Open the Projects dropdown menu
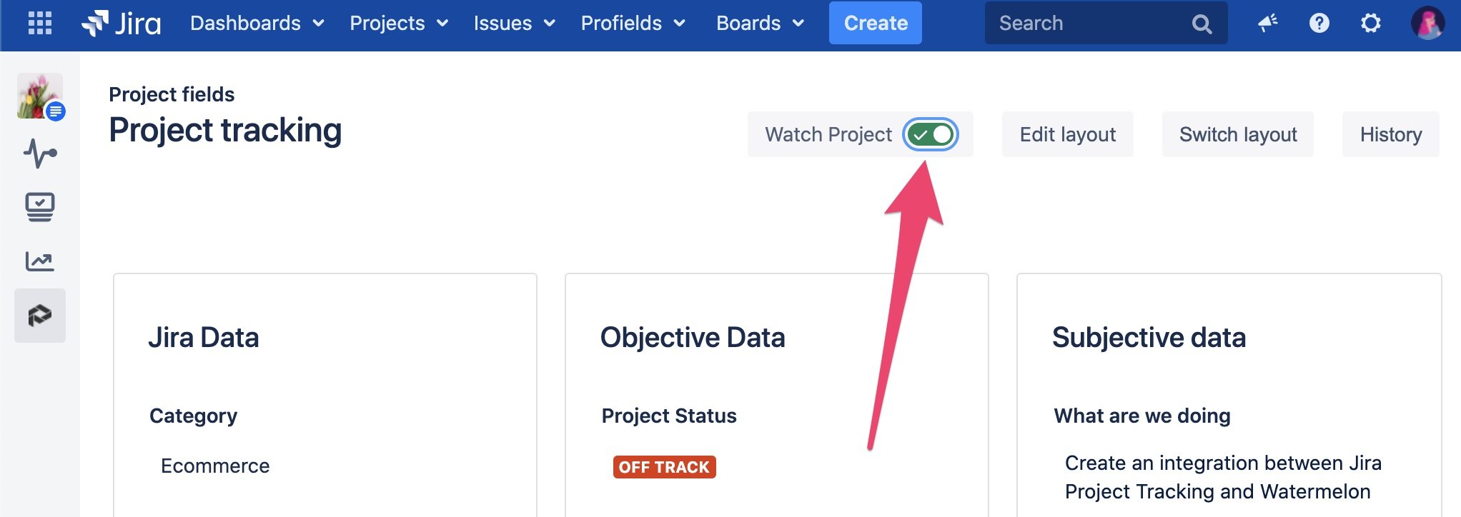 tap(397, 23)
